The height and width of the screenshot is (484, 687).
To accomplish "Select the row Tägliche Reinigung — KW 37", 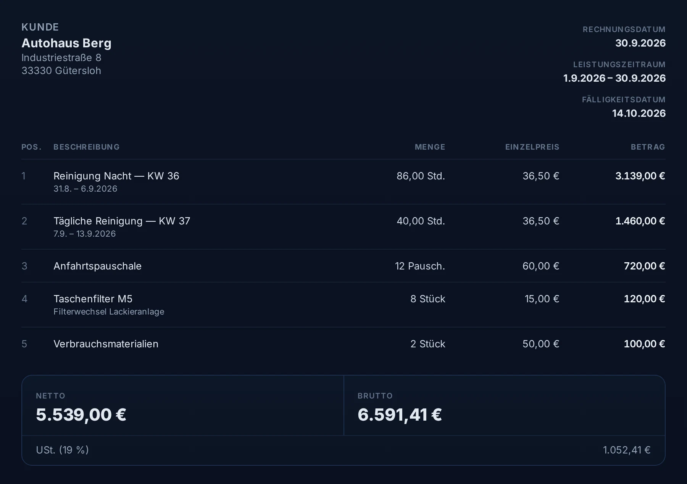I will tap(343, 227).
